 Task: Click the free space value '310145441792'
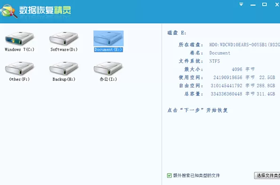tap(226, 85)
